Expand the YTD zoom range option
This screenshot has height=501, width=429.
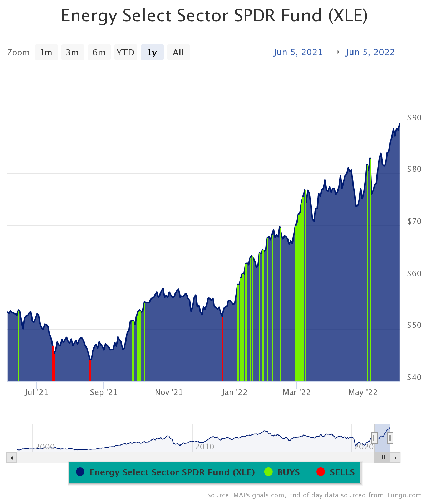pos(125,52)
